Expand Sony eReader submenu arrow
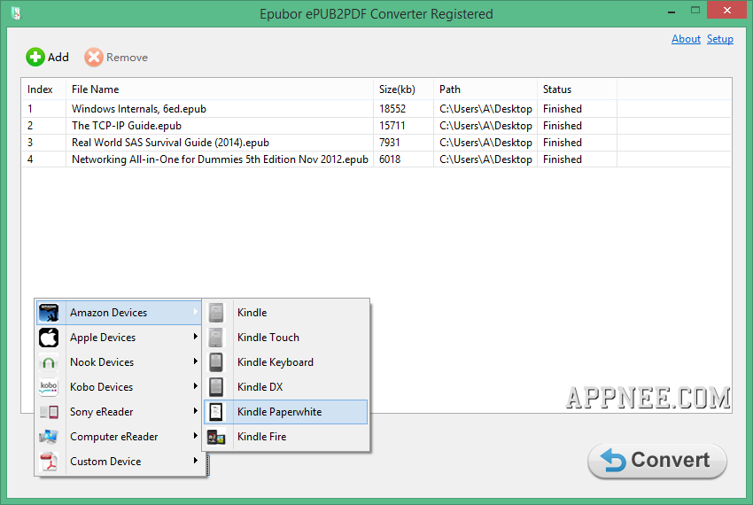 tap(196, 411)
